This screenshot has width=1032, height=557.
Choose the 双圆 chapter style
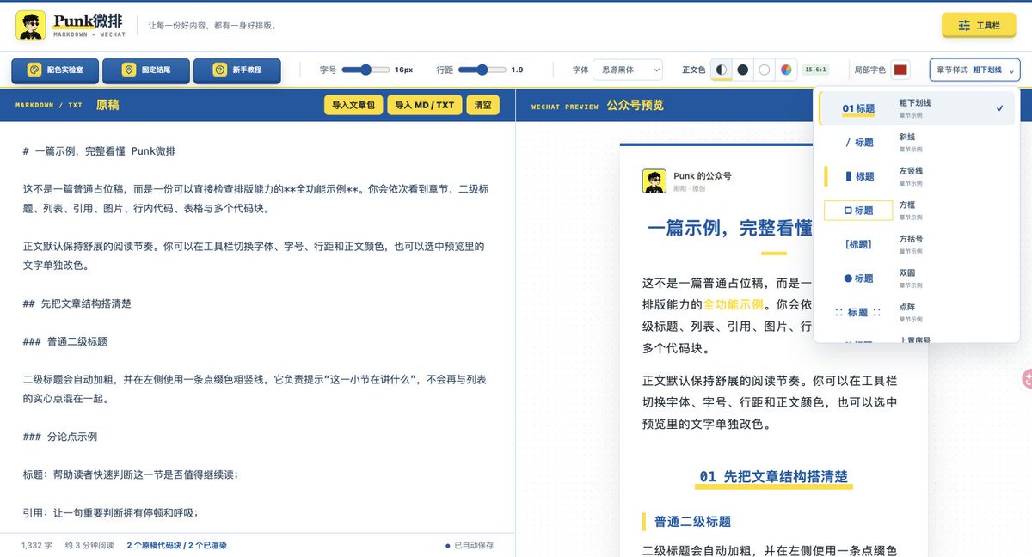(x=917, y=278)
